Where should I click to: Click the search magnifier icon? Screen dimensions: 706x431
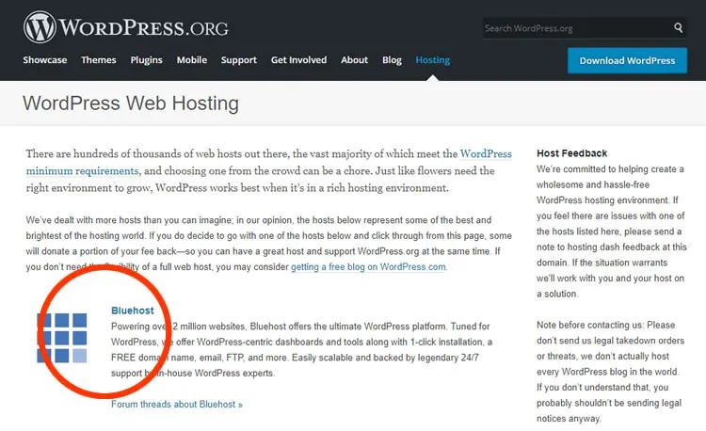pyautogui.click(x=678, y=28)
